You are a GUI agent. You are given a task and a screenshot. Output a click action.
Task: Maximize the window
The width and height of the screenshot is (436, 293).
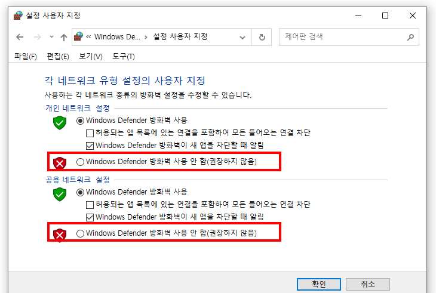(385, 16)
